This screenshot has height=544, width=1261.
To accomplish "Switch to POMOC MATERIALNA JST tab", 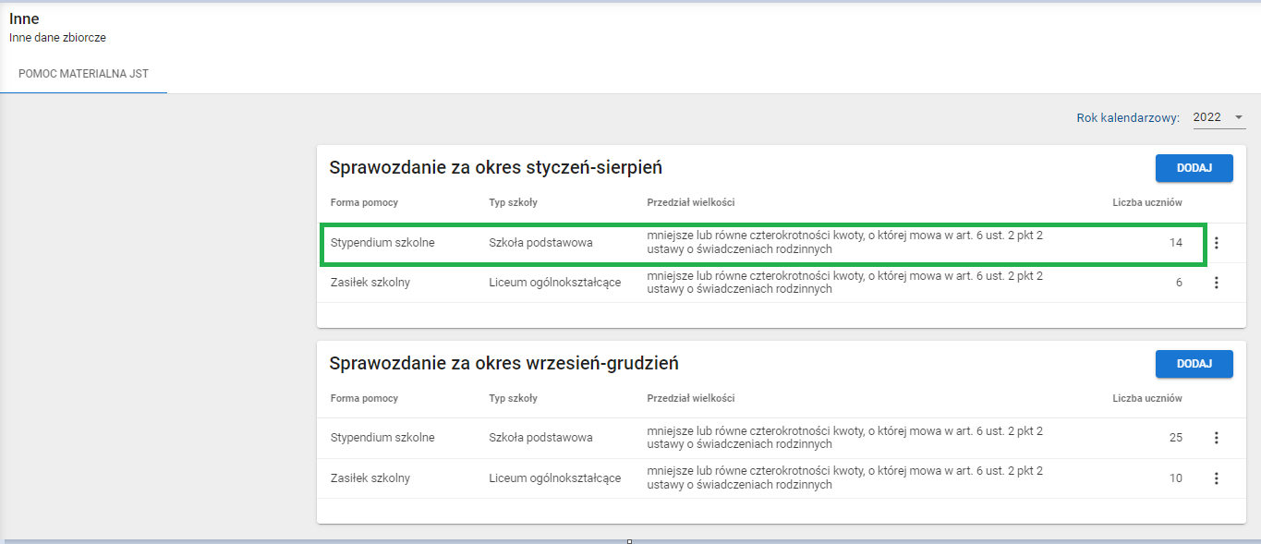I will pyautogui.click(x=83, y=73).
